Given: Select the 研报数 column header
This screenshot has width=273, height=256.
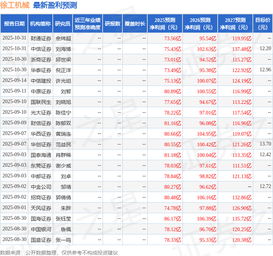Looking at the screenshot, I should click(112, 24).
